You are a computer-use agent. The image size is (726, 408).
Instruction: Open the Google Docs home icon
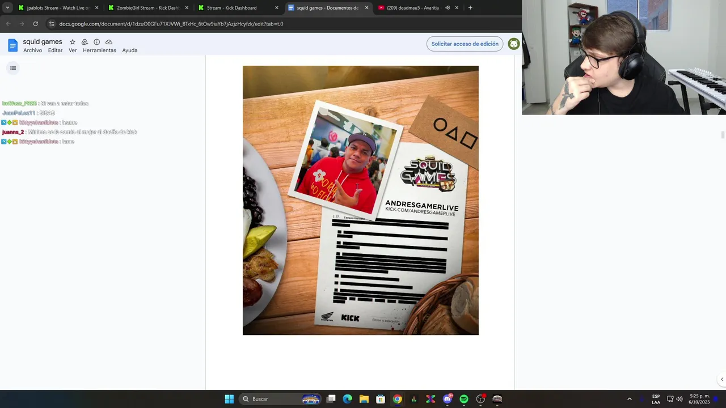[x=12, y=45]
